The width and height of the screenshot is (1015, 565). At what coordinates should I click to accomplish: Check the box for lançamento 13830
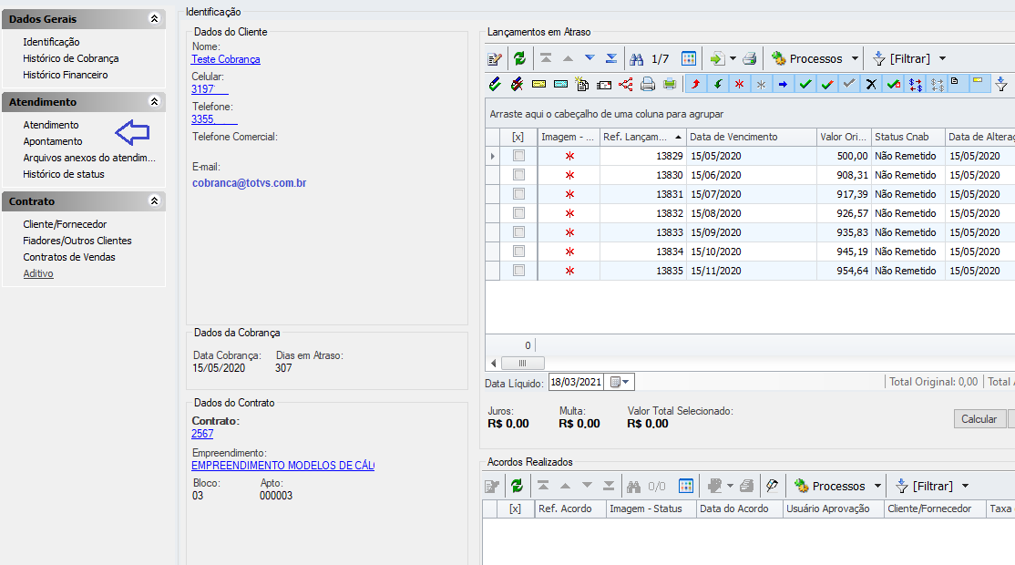point(518,175)
